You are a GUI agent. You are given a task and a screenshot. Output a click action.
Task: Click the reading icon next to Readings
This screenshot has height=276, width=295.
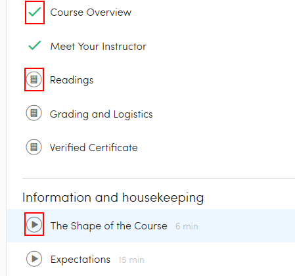(x=34, y=80)
